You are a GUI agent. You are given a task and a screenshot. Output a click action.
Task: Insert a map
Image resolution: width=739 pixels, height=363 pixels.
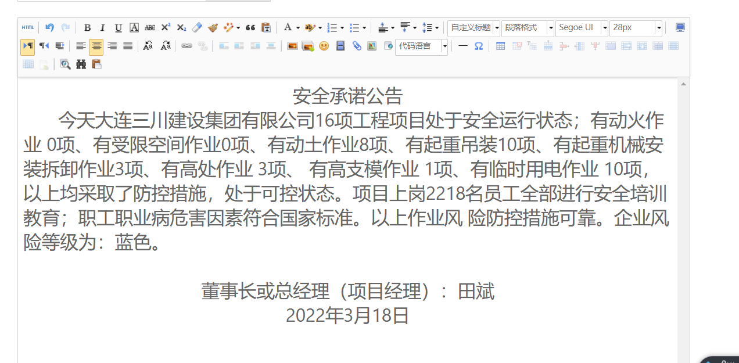[372, 45]
